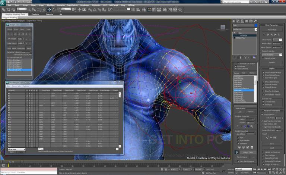Toggle Show Colored Faces checkbox
The image size is (286, 175).
point(263,75)
